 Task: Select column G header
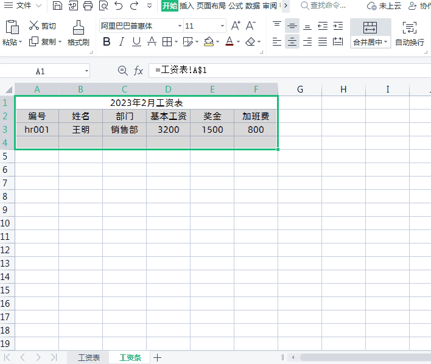tap(300, 89)
